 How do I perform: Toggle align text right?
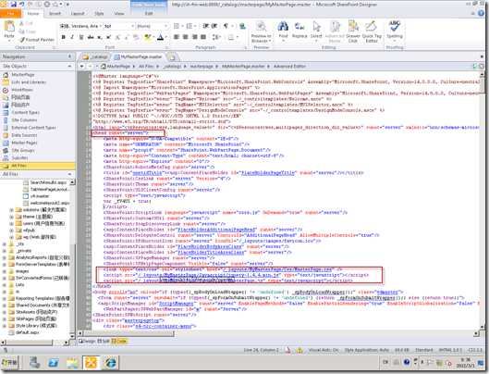tap(194, 37)
